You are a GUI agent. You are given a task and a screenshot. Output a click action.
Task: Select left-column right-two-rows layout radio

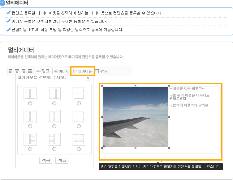coord(54,126)
